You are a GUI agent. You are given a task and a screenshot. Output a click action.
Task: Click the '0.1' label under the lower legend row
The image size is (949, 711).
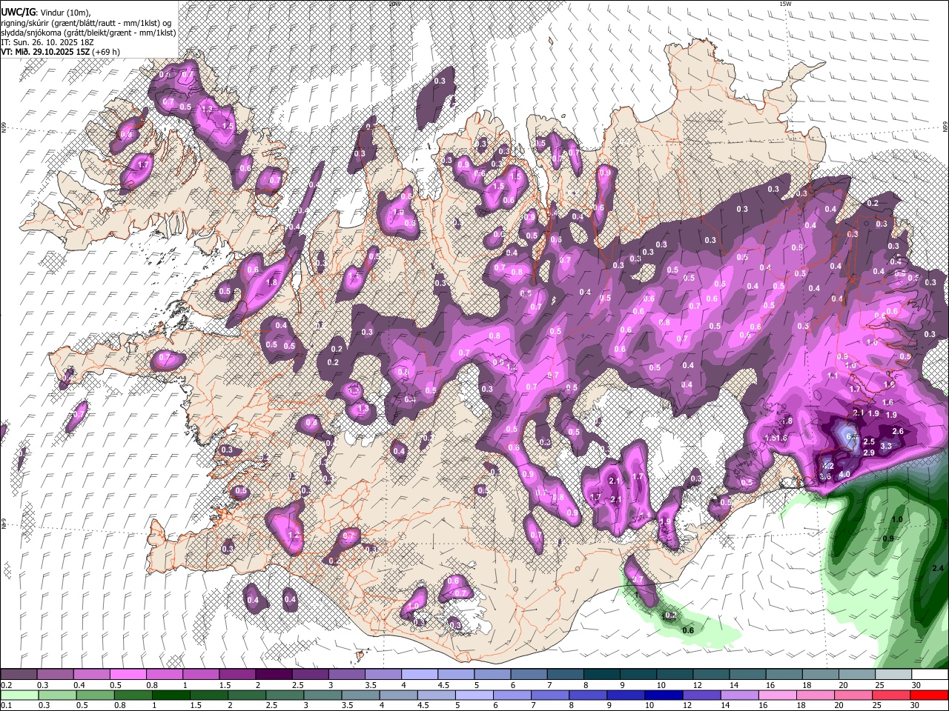tap(6, 706)
